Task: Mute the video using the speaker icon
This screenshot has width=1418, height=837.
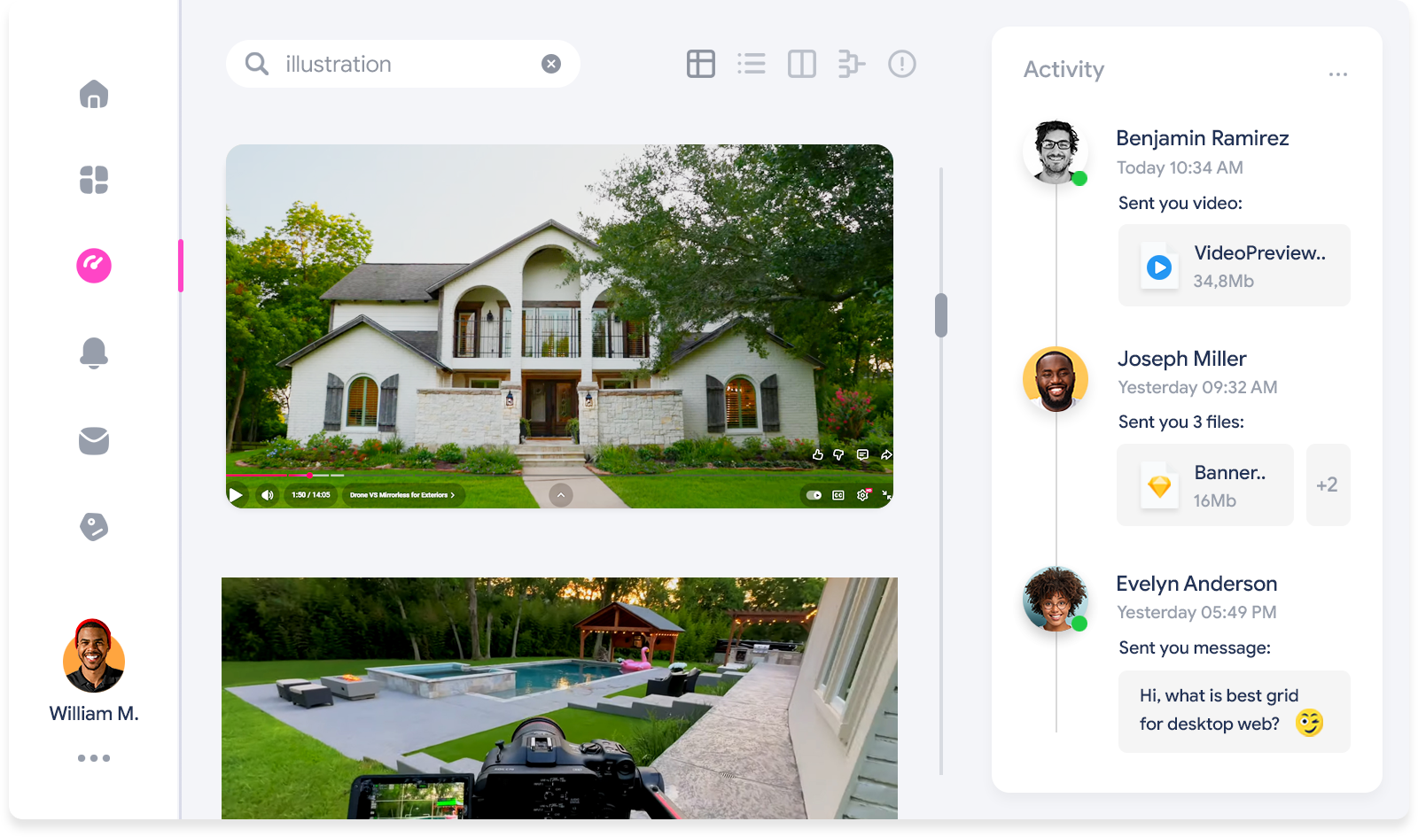Action: coord(267,495)
